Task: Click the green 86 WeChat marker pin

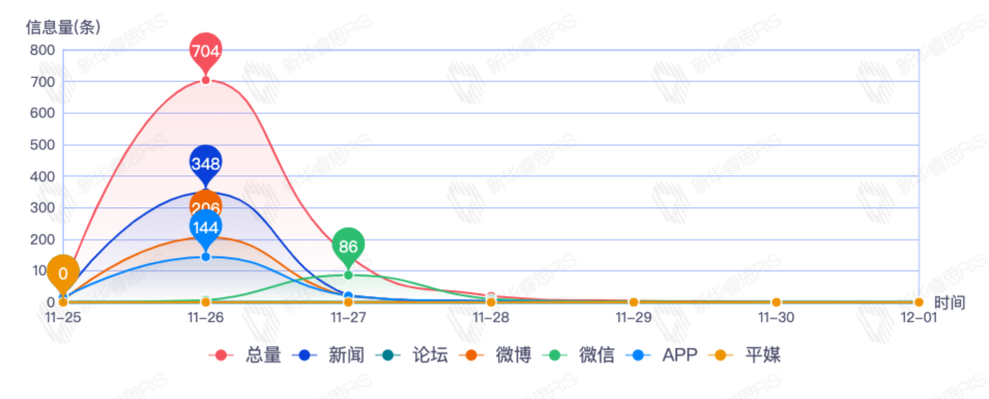Action: 349,247
